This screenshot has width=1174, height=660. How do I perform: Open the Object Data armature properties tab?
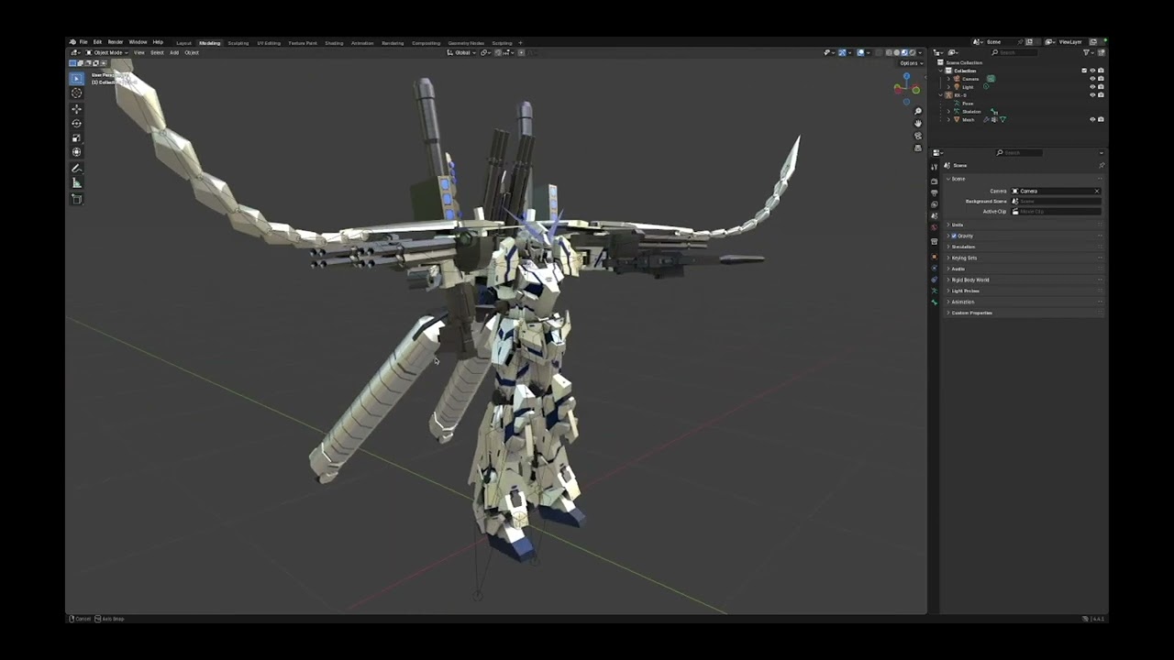pos(935,291)
